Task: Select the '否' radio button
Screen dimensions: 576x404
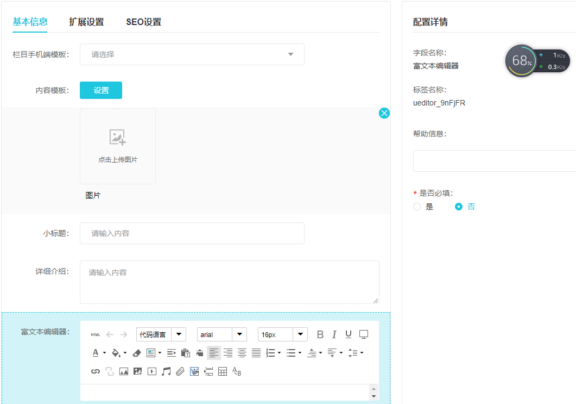Action: (x=459, y=207)
